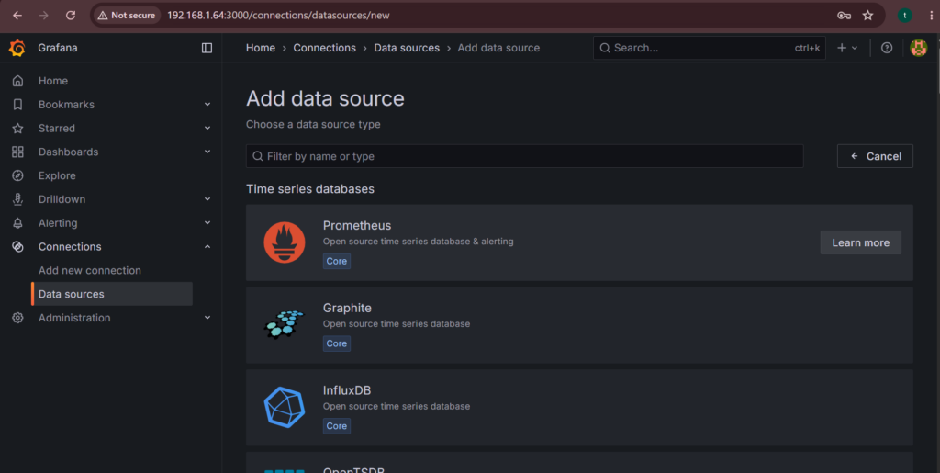Viewport: 940px width, 473px height.
Task: Select the Graphite data source title
Action: [x=347, y=309]
